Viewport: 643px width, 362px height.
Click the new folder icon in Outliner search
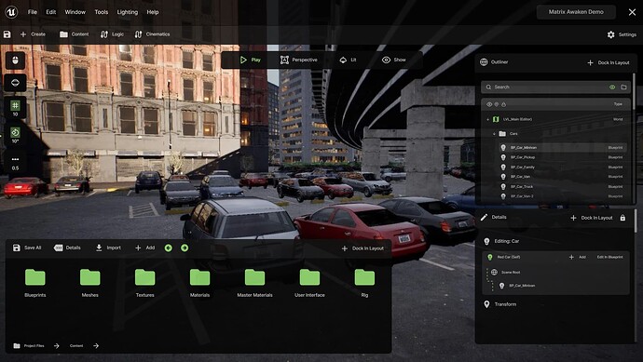click(623, 87)
